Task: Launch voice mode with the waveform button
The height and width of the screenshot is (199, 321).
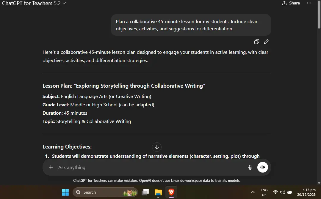Action: [263, 167]
